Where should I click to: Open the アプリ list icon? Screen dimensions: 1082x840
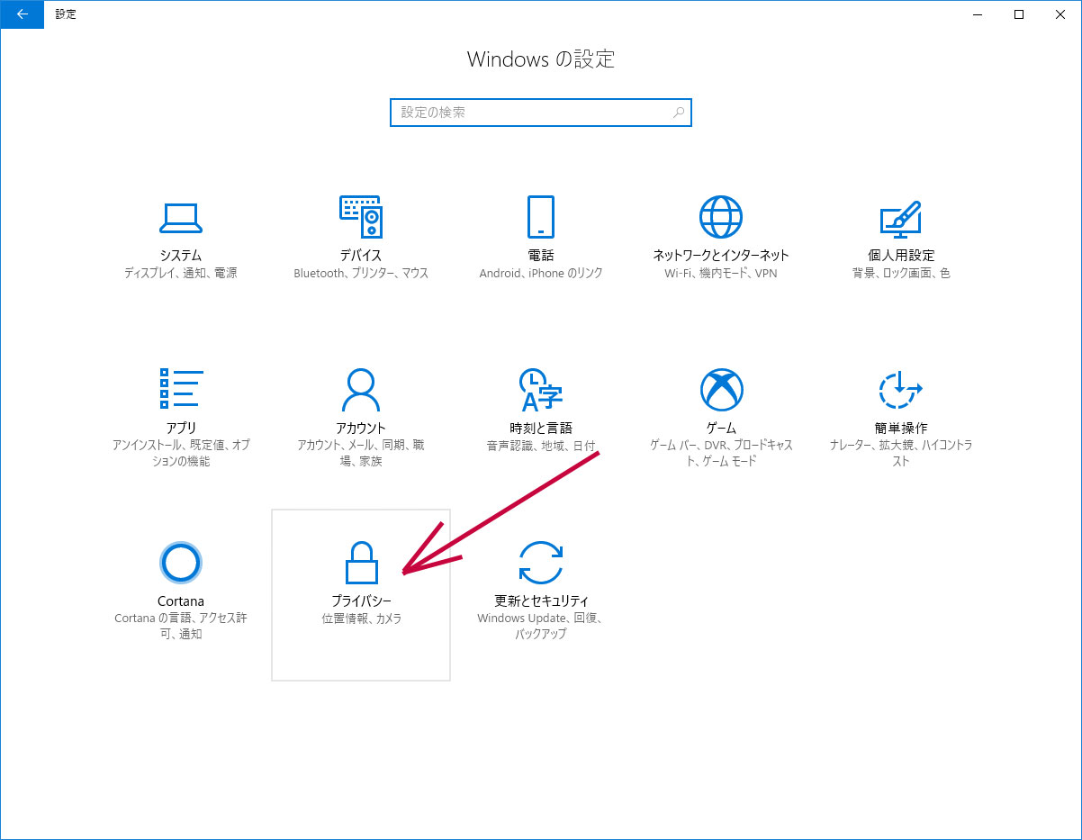(181, 389)
